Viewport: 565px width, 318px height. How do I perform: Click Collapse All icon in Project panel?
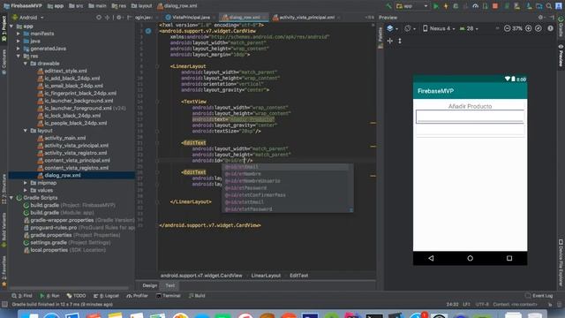point(108,18)
